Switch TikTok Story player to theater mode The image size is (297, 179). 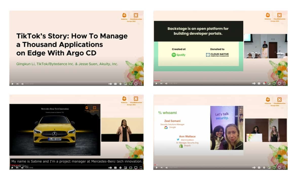coord(131,84)
